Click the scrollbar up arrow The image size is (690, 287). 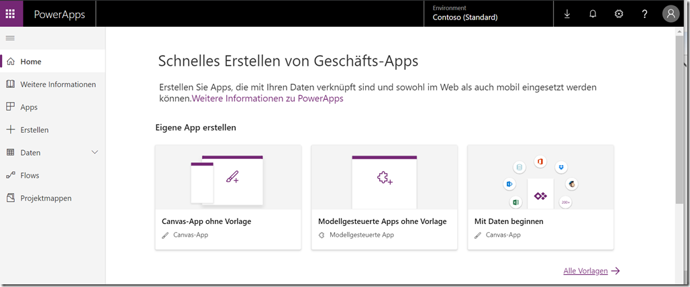(x=679, y=31)
